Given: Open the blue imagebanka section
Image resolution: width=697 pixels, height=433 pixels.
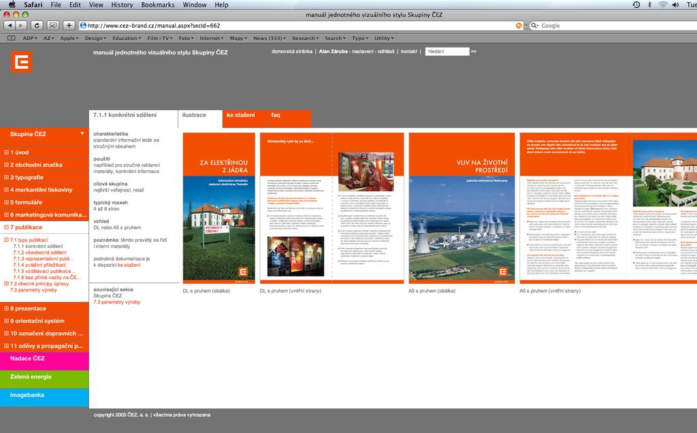Looking at the screenshot, I should pyautogui.click(x=44, y=398).
